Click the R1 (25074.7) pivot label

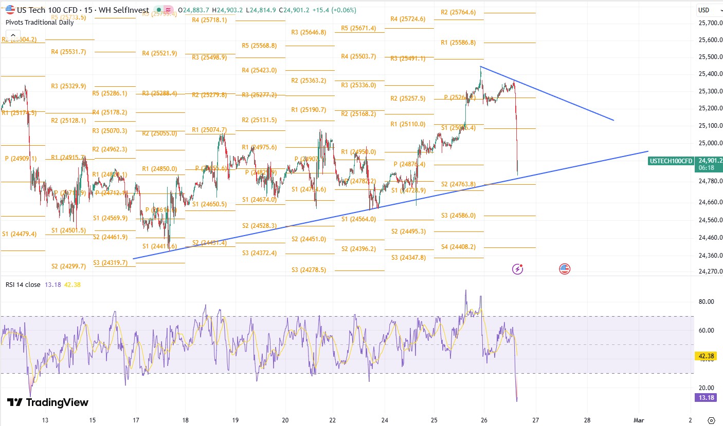tap(209, 130)
